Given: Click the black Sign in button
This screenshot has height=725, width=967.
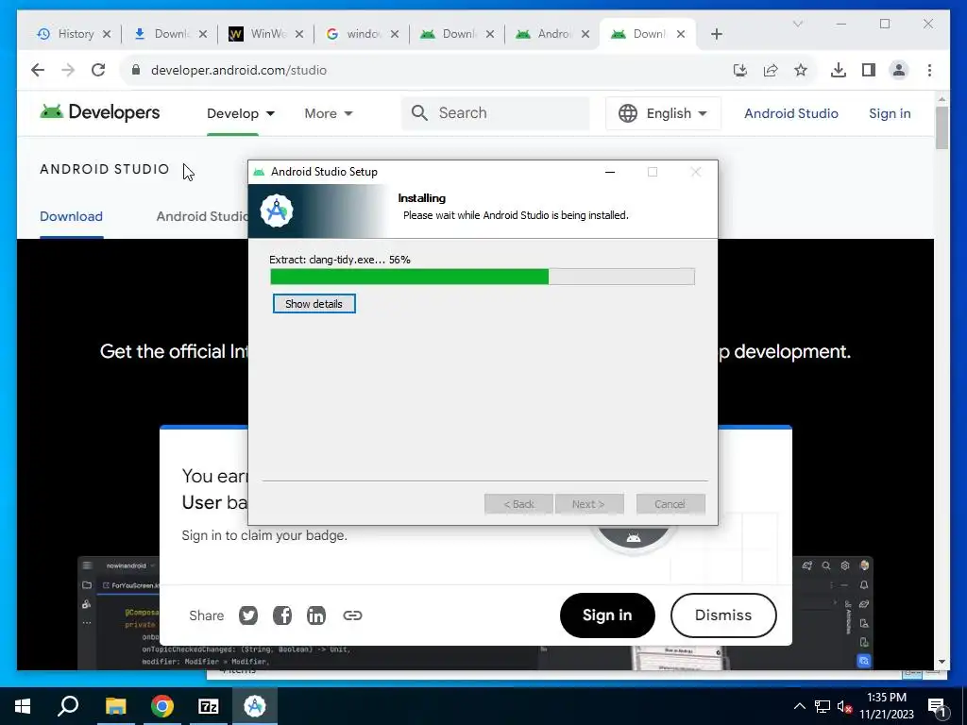Looking at the screenshot, I should (x=607, y=615).
